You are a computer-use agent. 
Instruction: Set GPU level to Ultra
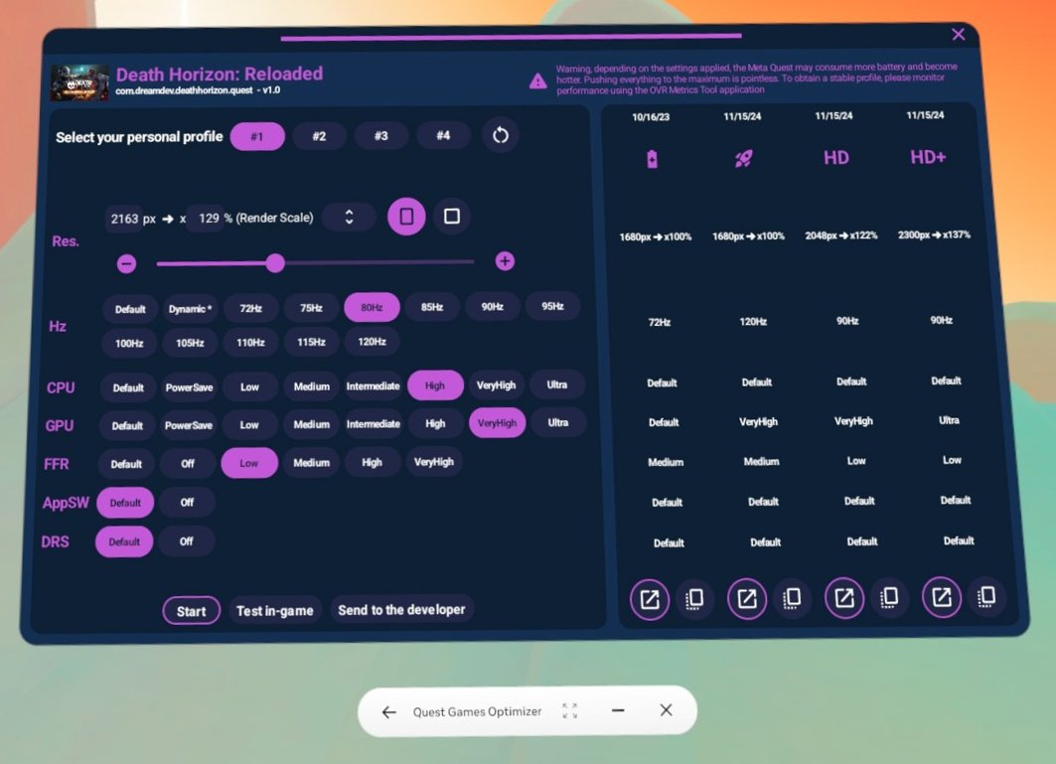coord(557,422)
